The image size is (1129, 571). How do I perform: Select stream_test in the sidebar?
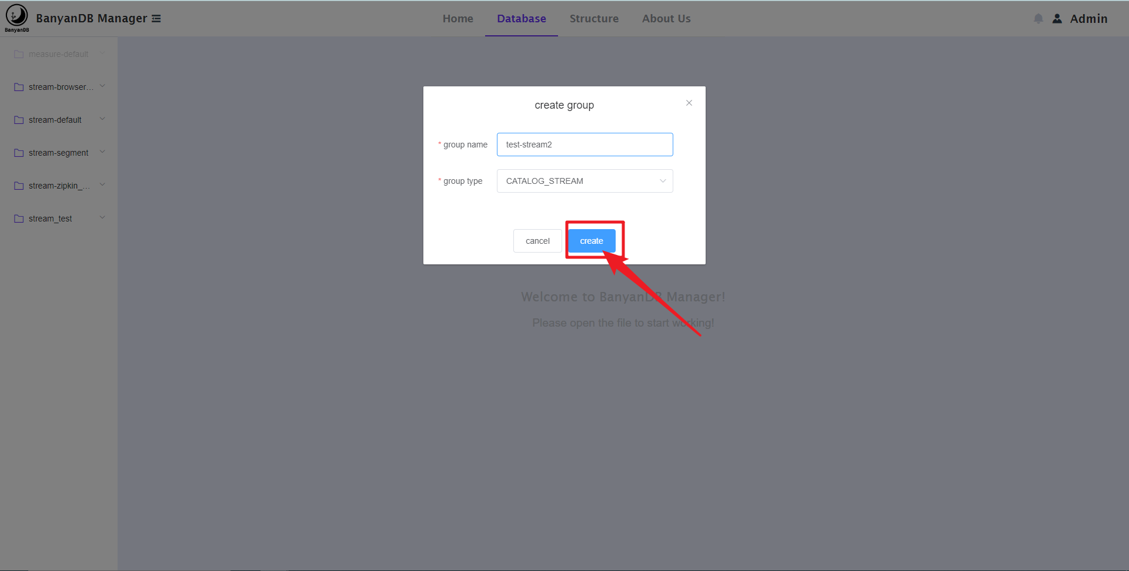pyautogui.click(x=59, y=219)
